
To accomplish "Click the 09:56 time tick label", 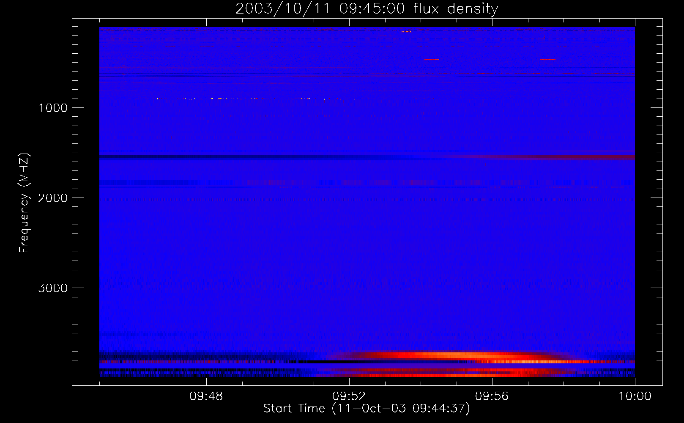I will (492, 396).
